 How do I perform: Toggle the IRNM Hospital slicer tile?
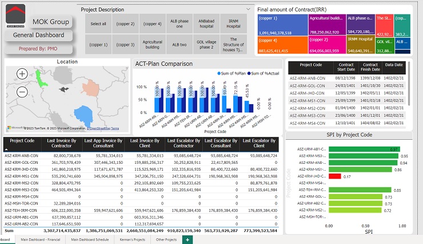pyautogui.click(x=233, y=24)
